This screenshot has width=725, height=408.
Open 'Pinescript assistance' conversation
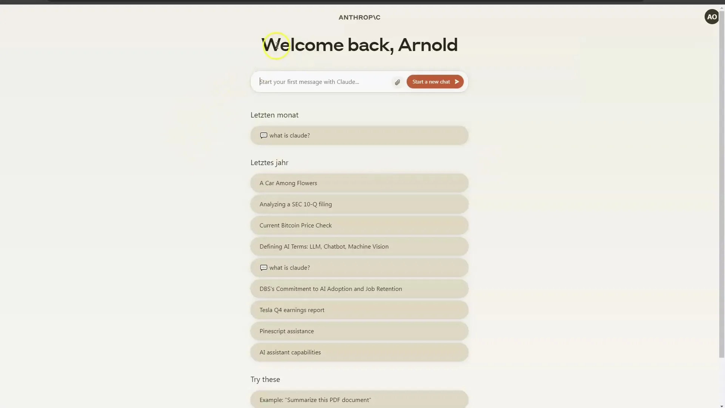pos(358,331)
